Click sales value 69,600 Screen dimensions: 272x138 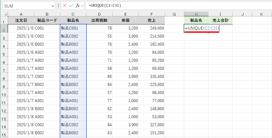(x=152, y=69)
